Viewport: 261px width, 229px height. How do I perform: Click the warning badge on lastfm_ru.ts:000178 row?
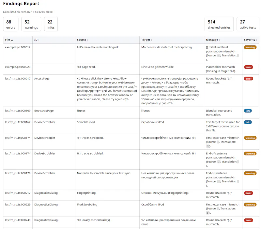(x=250, y=174)
